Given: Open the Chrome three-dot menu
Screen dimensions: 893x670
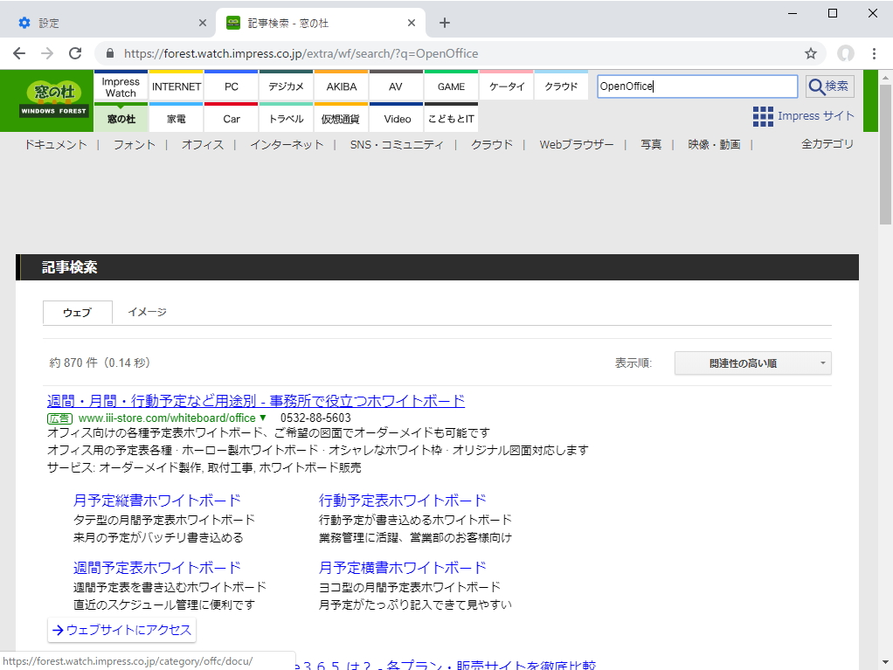Looking at the screenshot, I should 874,53.
